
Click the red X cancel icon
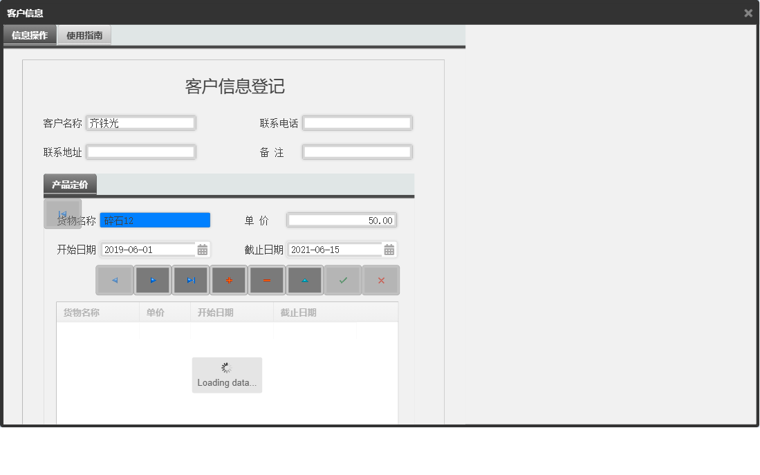[x=380, y=280]
